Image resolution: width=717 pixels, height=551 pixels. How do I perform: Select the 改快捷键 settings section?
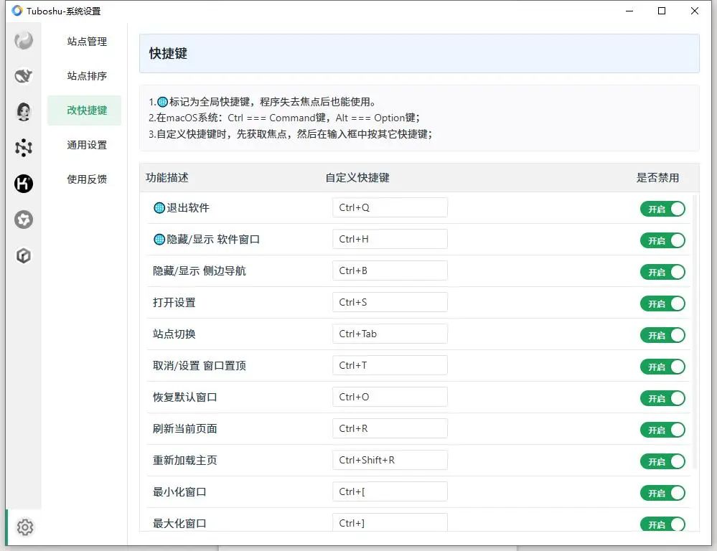coord(85,110)
